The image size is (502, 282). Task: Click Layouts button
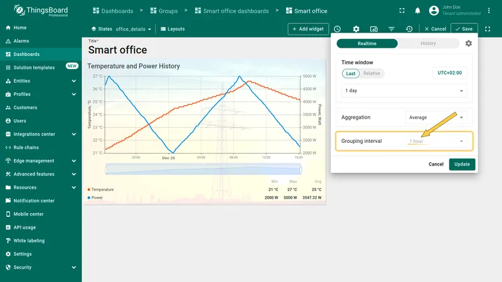pos(173,29)
